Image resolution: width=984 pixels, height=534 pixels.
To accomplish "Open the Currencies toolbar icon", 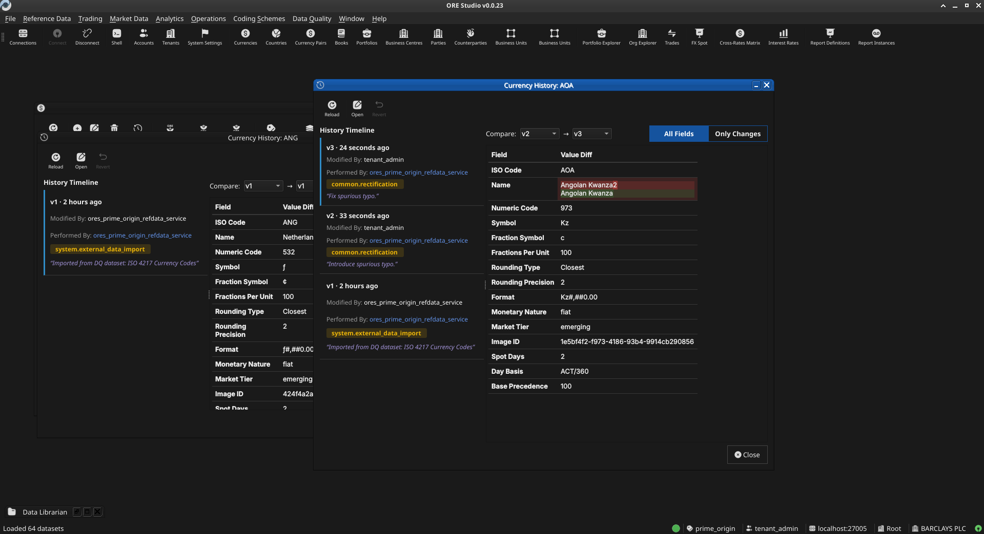I will [245, 37].
